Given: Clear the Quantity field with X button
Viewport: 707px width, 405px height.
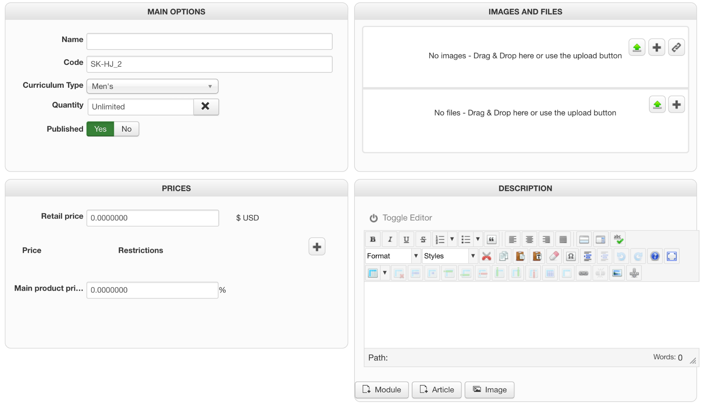Looking at the screenshot, I should [206, 106].
